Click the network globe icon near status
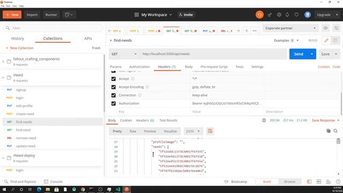The height and width of the screenshot is (193, 343). click(x=264, y=120)
